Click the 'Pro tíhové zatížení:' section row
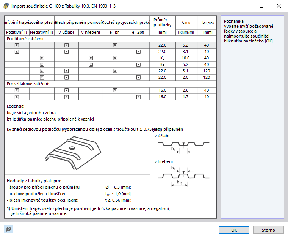Screen dimensions: 288x238 (110, 39)
